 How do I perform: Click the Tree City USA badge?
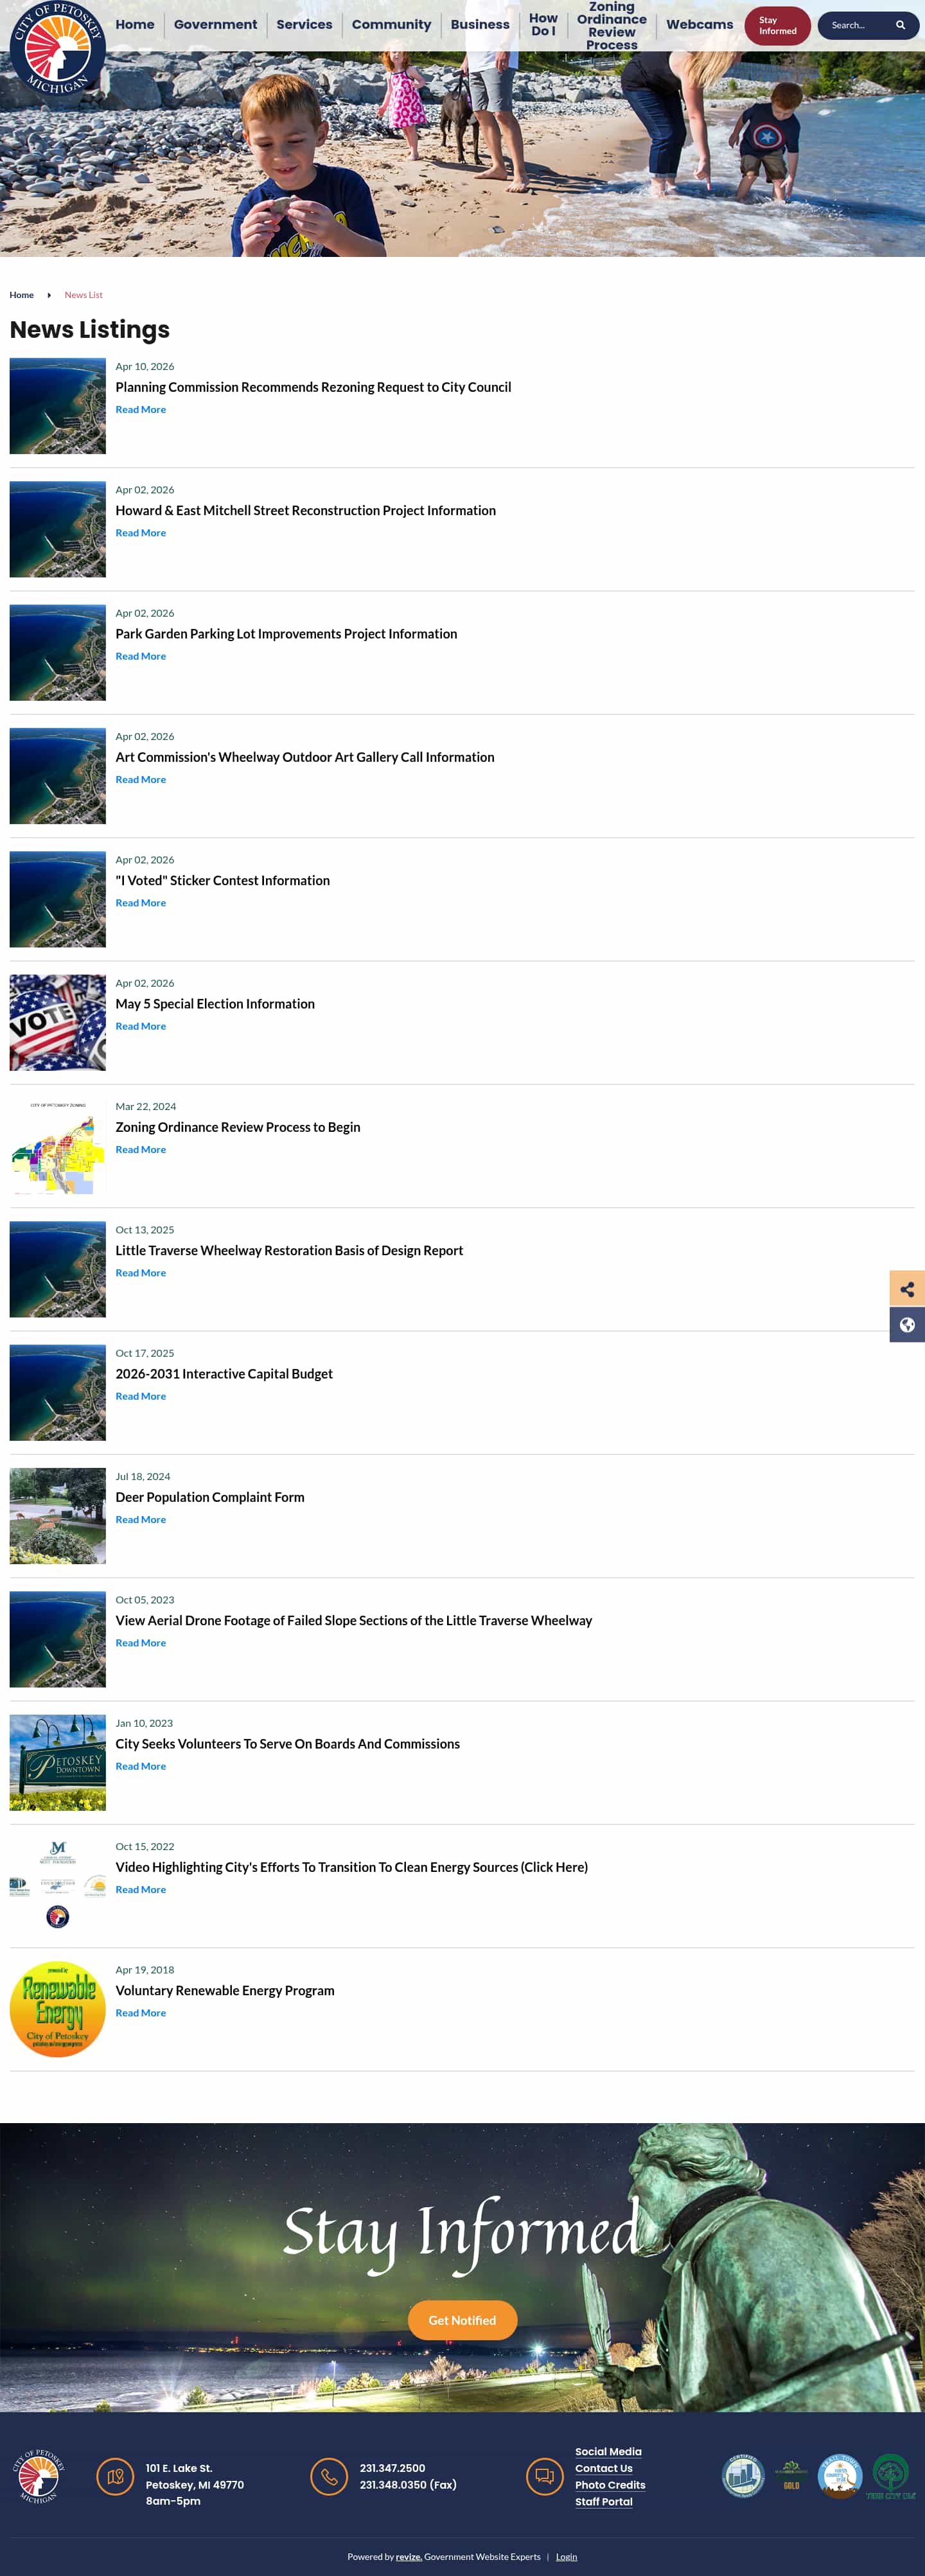[890, 2477]
